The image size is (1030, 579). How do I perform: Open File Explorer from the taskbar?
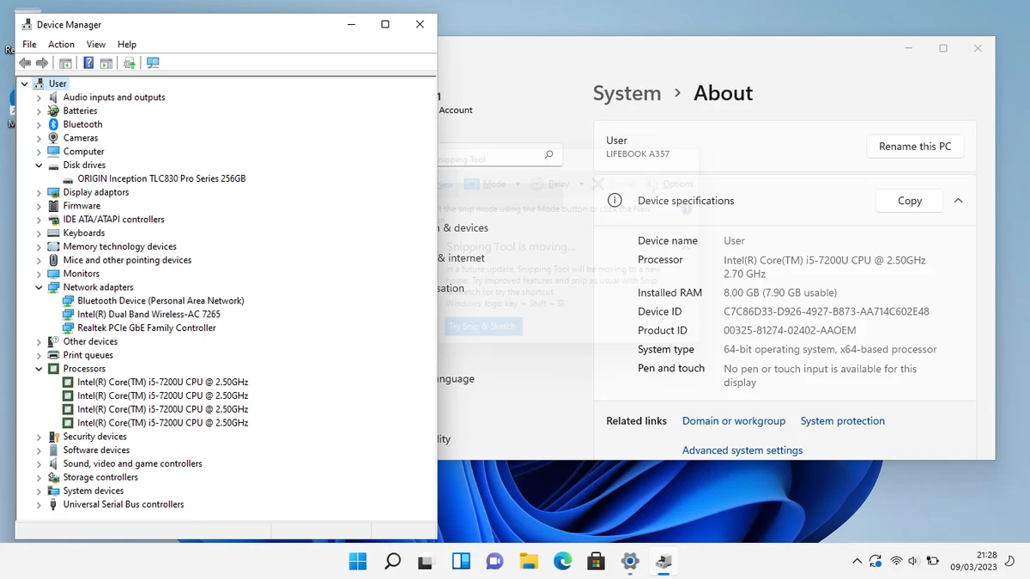[x=528, y=562]
